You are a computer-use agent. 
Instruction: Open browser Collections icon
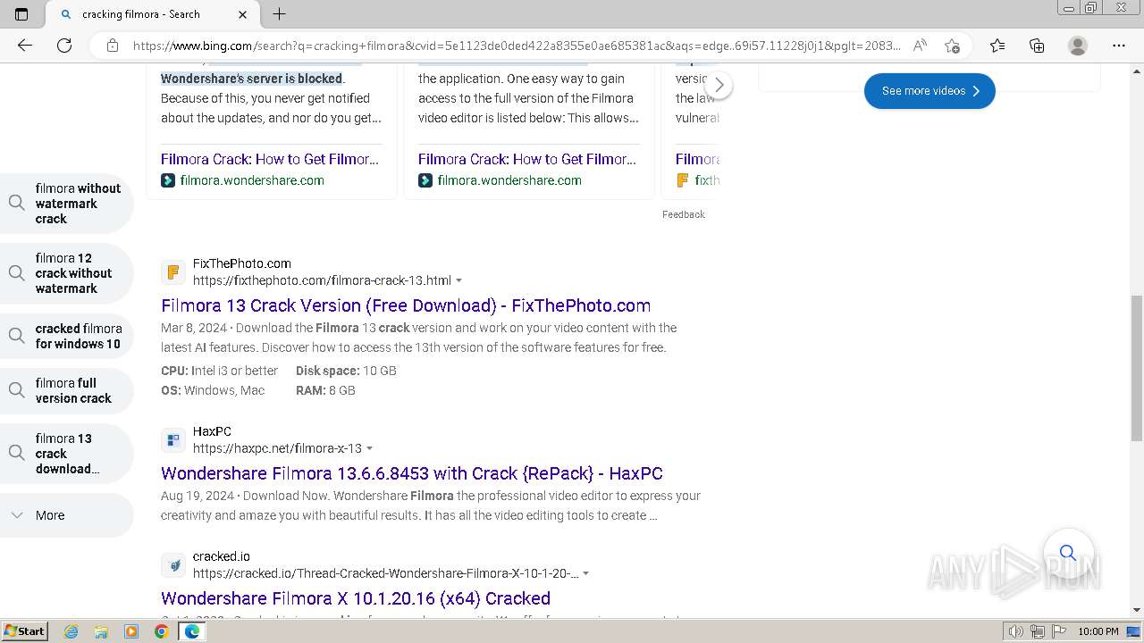pyautogui.click(x=1037, y=46)
